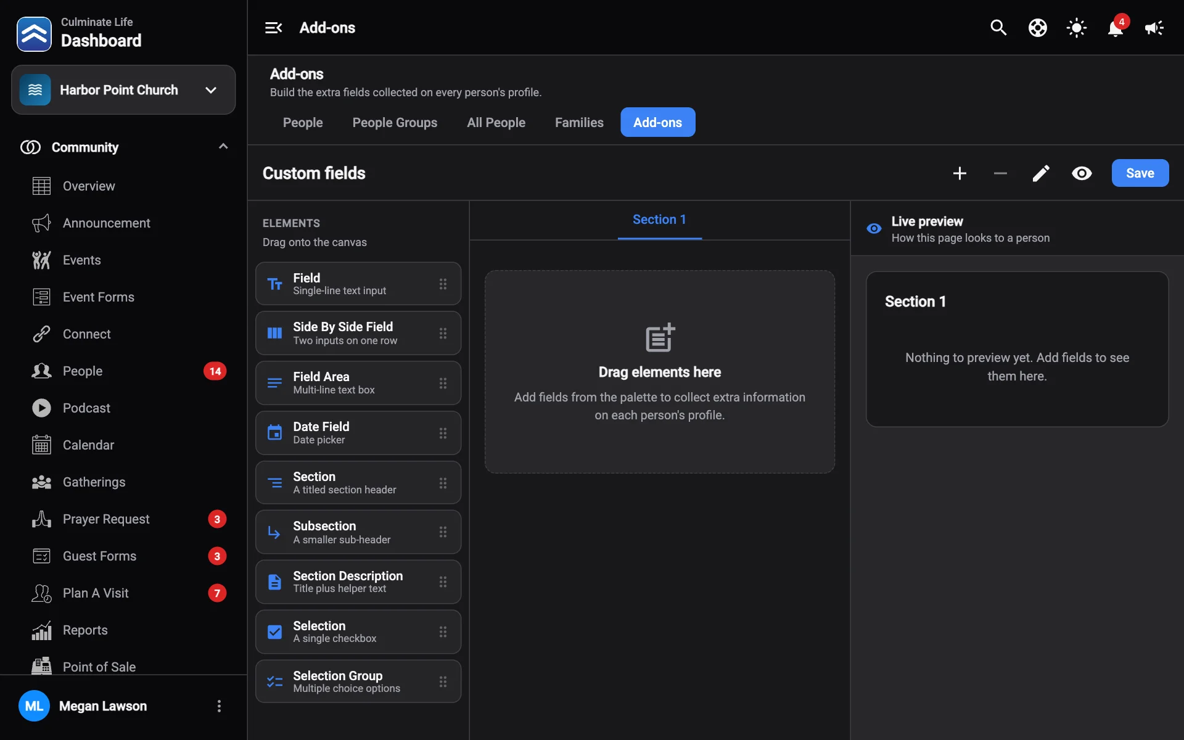The image size is (1184, 740).
Task: Go to Announcement page
Action: coord(123,223)
